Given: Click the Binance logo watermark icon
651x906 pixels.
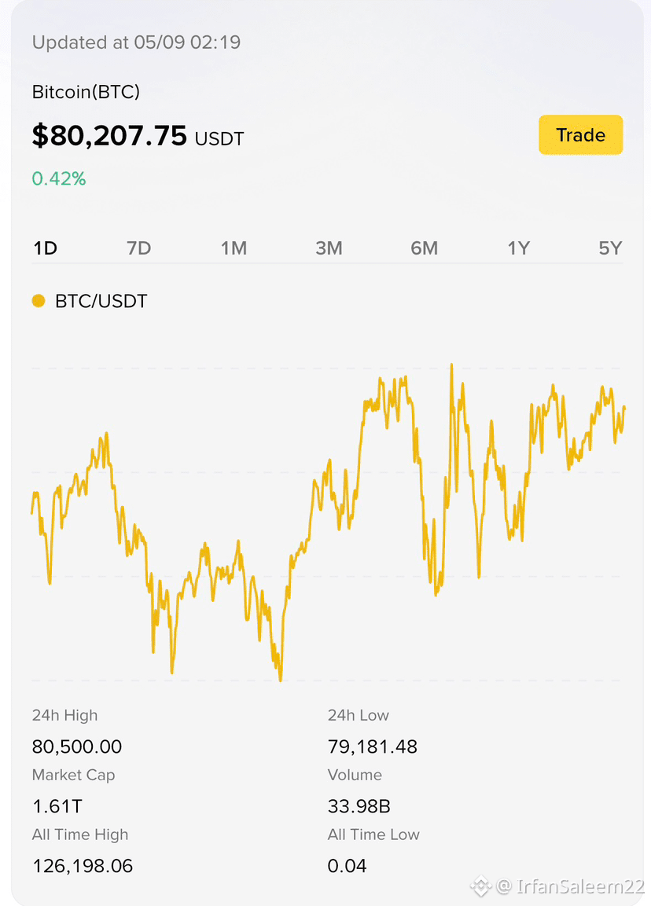Looking at the screenshot, I should [480, 886].
